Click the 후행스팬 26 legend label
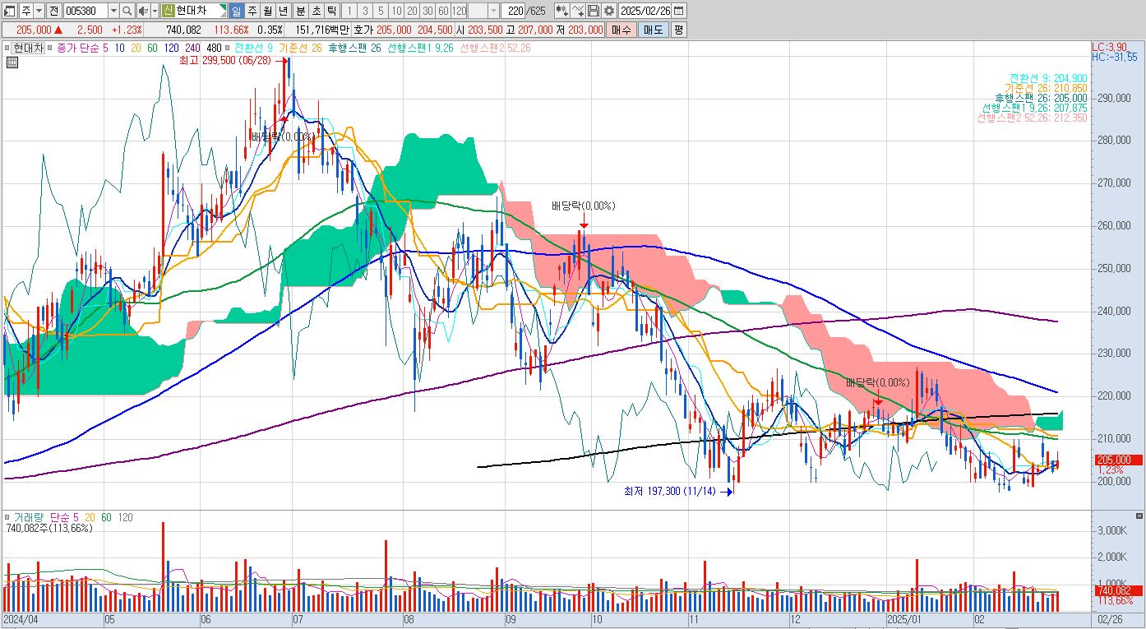This screenshot has height=629, width=1146. click(x=354, y=48)
